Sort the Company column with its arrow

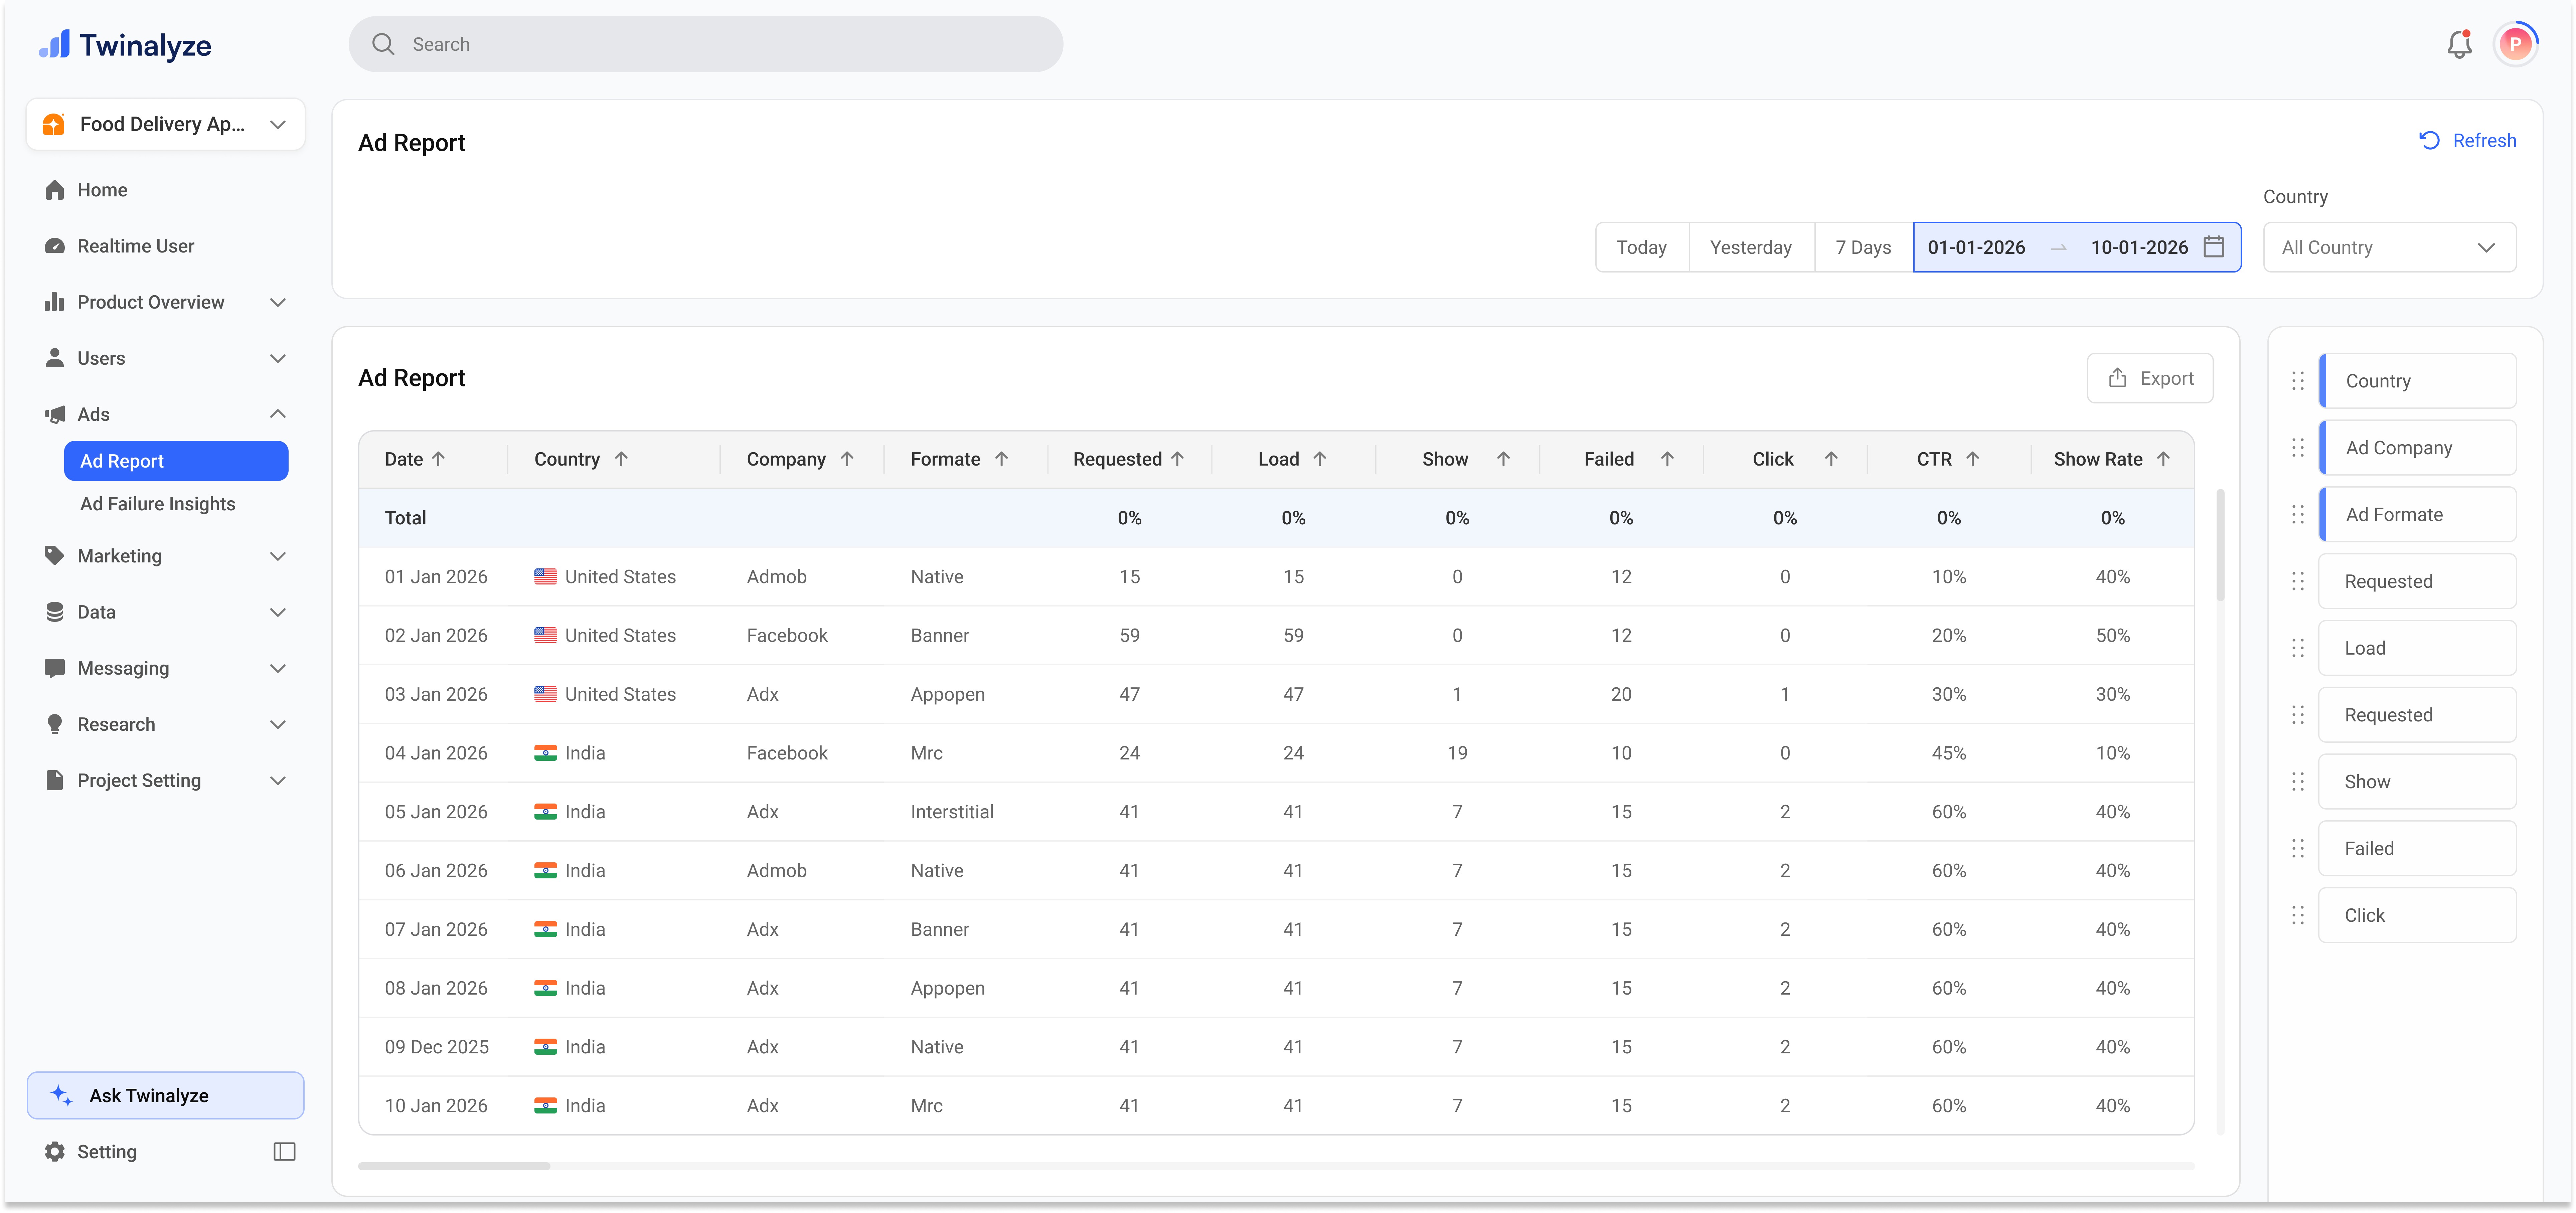click(847, 459)
